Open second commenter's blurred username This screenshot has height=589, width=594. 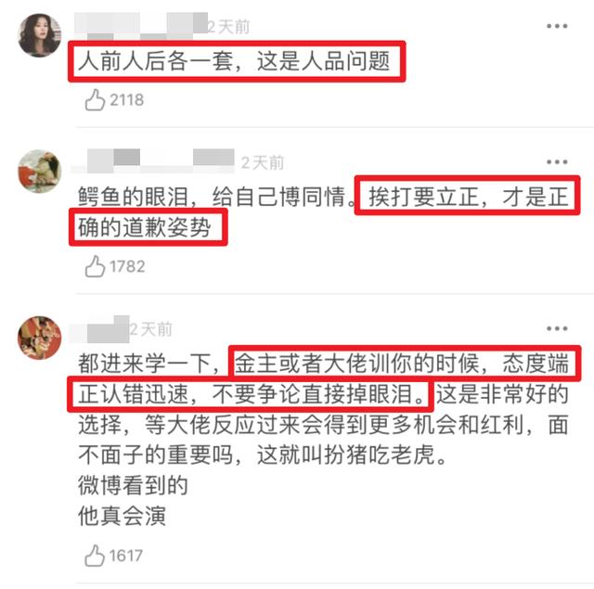pos(152,161)
